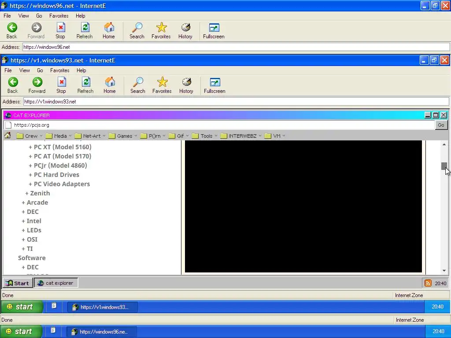451x338 pixels.
Task: Open Crew bookmark folder dropdown
Action: (x=30, y=136)
